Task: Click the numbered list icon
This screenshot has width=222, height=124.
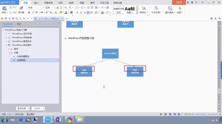Action: pyautogui.click(x=82, y=8)
